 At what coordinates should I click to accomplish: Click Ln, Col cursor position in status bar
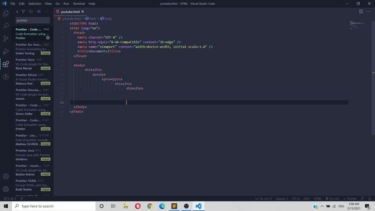(x=264, y=199)
